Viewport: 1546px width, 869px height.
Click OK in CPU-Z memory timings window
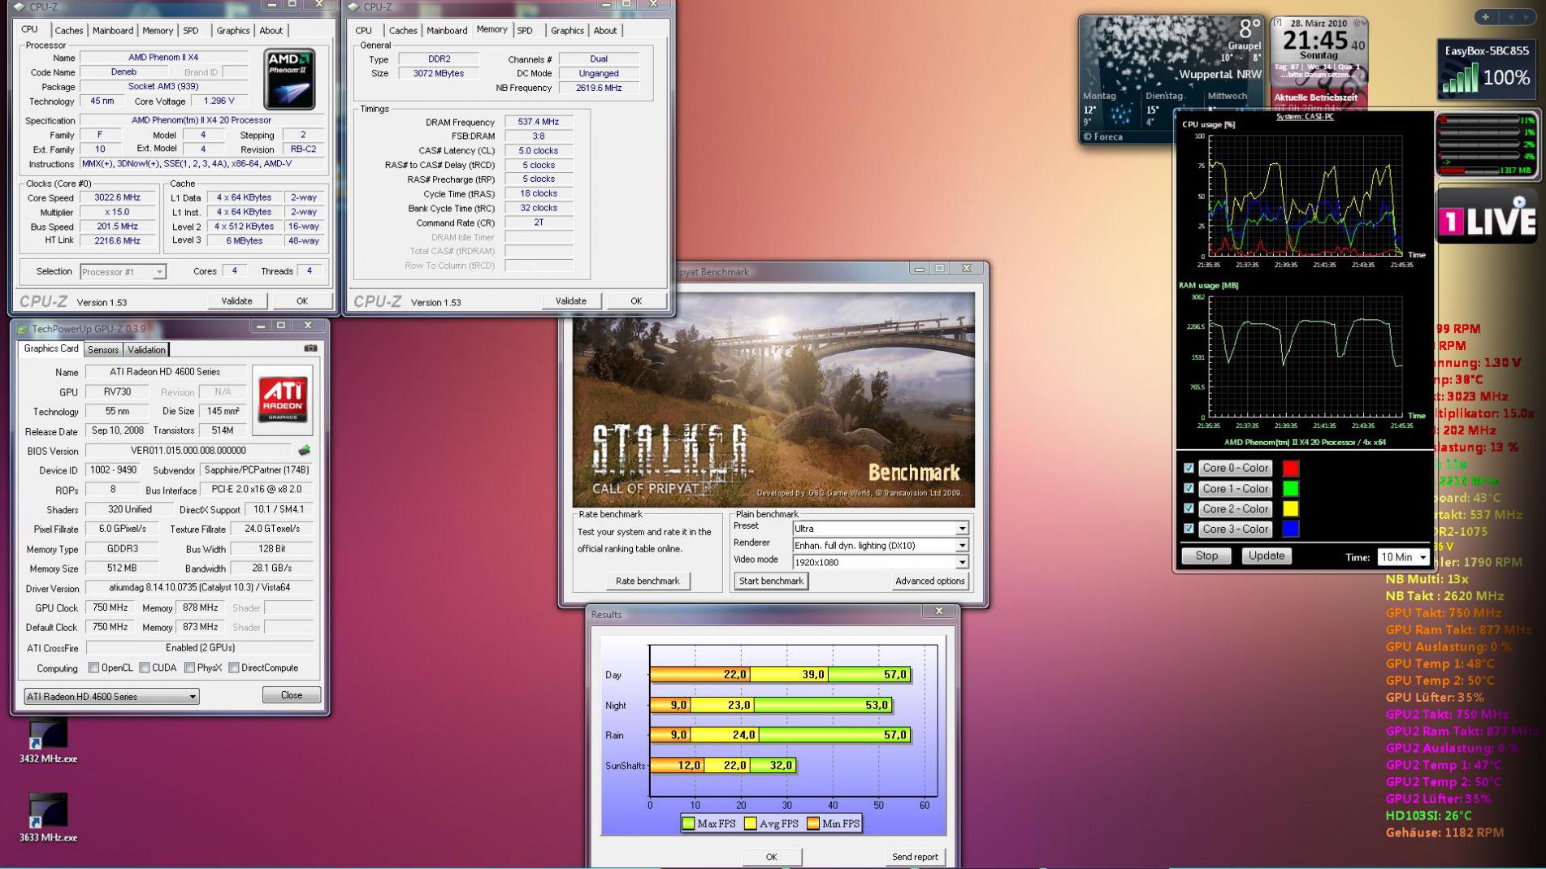636,300
